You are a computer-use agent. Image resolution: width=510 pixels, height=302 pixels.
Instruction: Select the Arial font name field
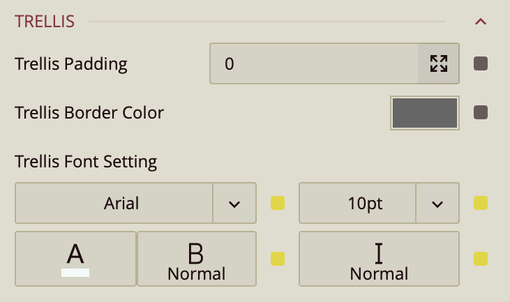(114, 204)
